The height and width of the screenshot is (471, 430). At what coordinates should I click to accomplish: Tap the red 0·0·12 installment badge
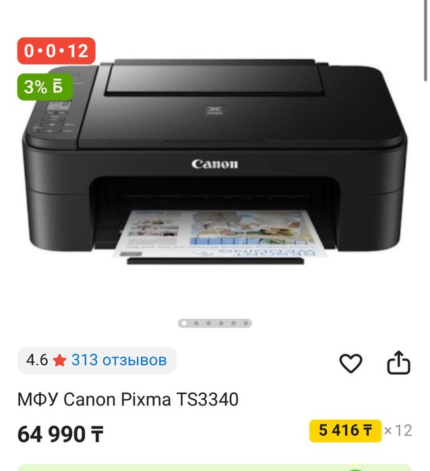click(x=56, y=51)
